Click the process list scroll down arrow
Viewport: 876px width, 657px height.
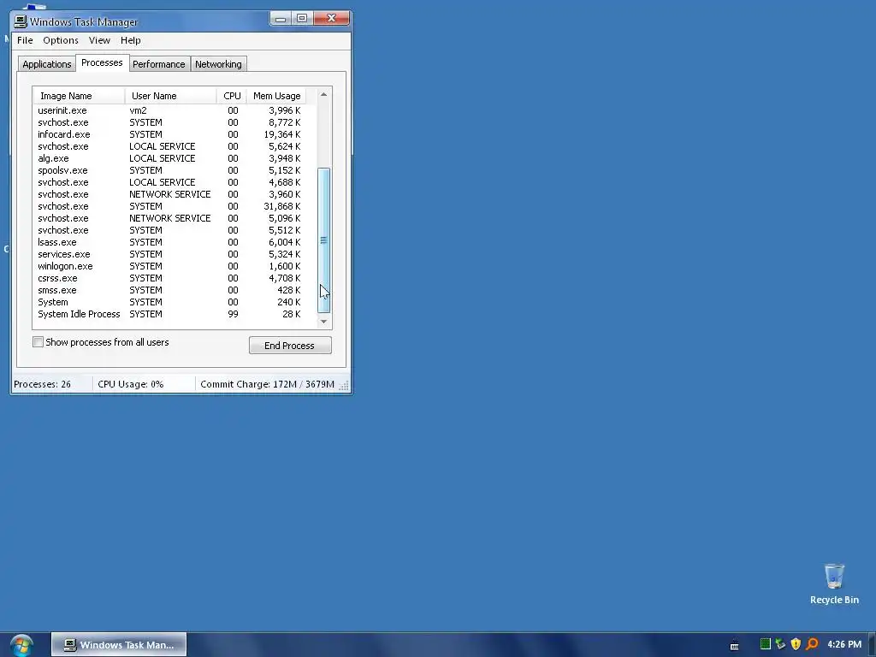pyautogui.click(x=323, y=322)
